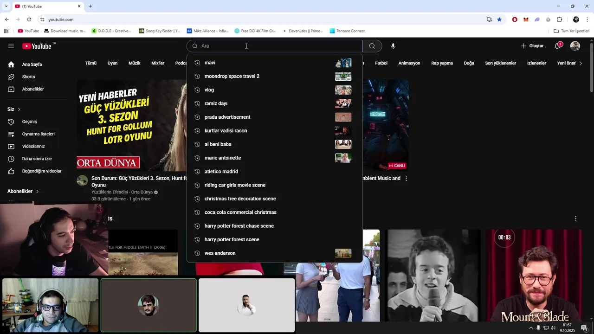
Task: Open the Güç Yüzükleri 3. Sezon video thumbnail
Action: coord(132,125)
